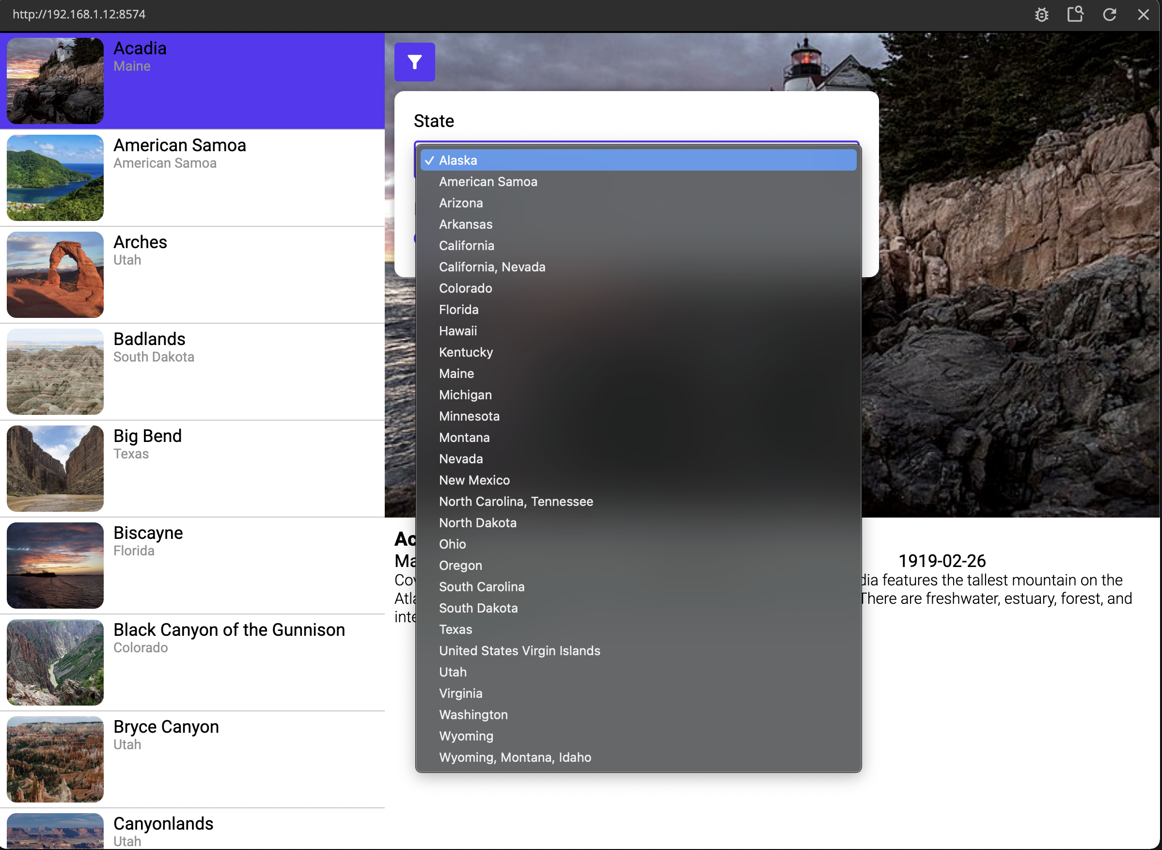Click the Acadia lighthouse thumbnail
This screenshot has width=1162, height=850.
[55, 81]
